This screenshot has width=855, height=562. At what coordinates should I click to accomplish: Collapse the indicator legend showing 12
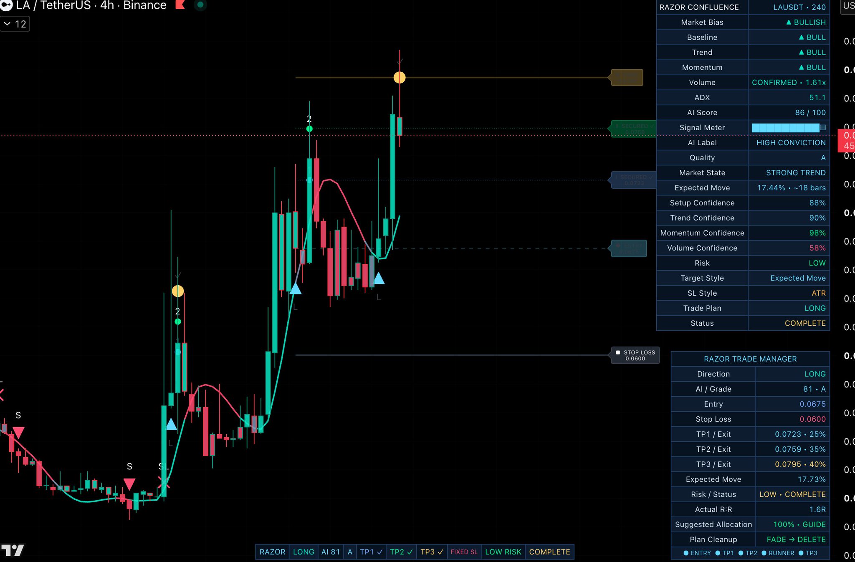[x=15, y=24]
